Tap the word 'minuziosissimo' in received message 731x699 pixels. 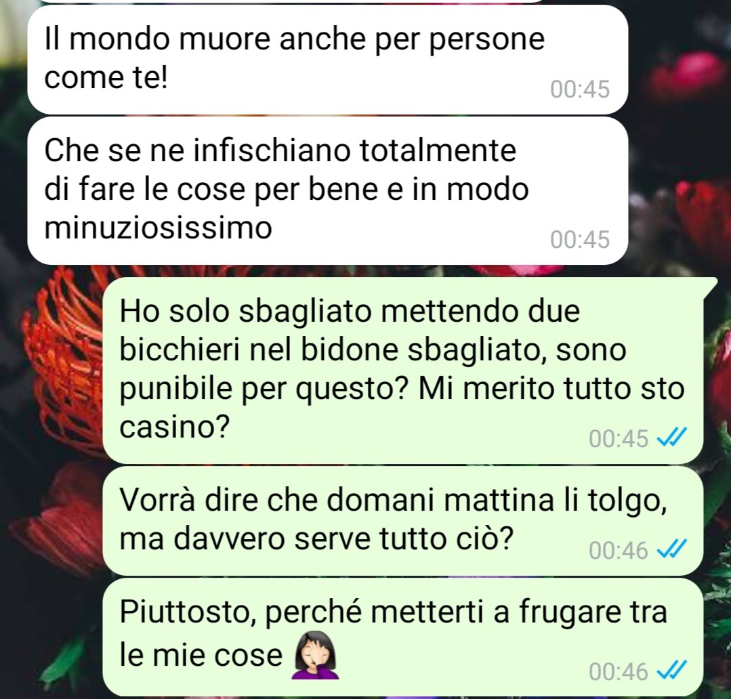[x=158, y=228]
